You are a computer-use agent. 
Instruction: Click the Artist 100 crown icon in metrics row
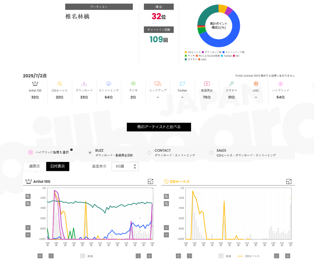click(x=35, y=84)
